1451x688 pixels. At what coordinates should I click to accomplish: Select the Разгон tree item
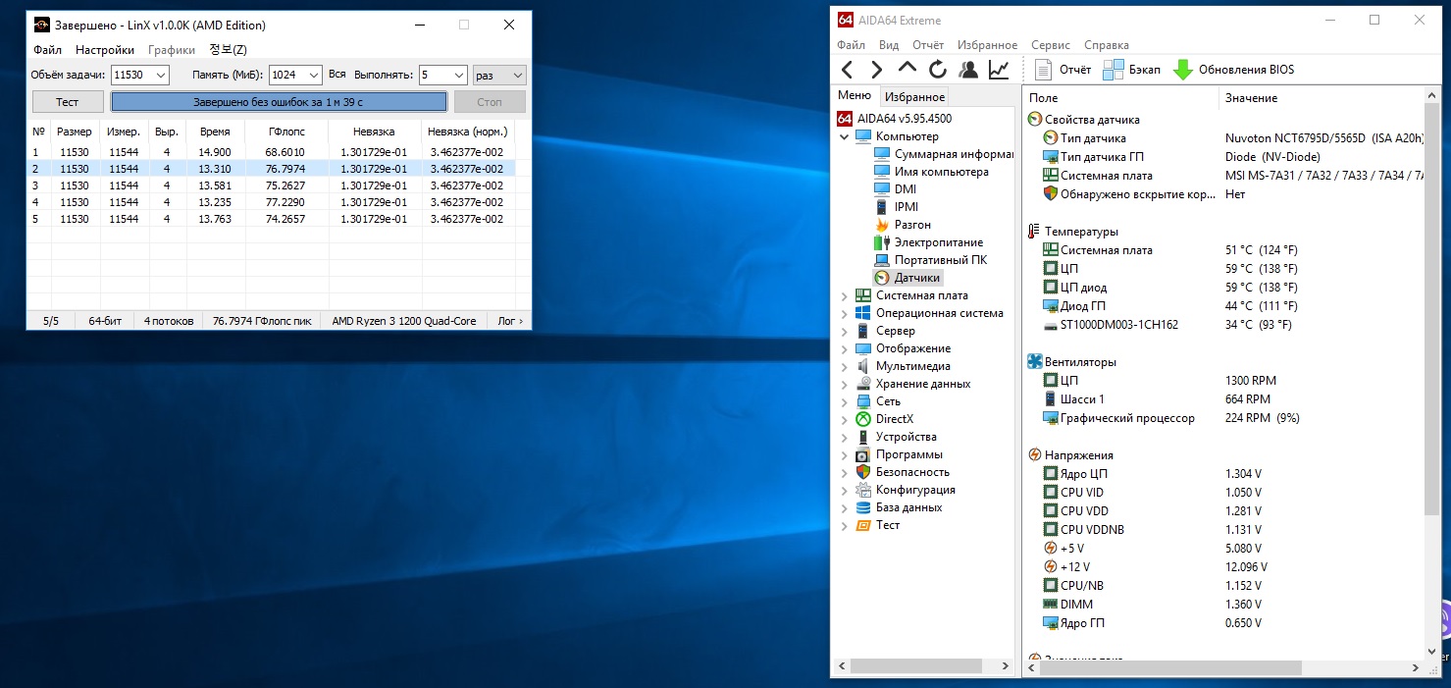(x=912, y=225)
